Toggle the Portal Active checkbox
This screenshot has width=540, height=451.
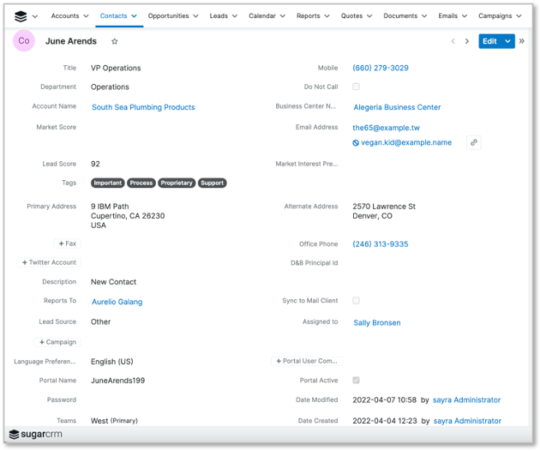click(x=356, y=380)
